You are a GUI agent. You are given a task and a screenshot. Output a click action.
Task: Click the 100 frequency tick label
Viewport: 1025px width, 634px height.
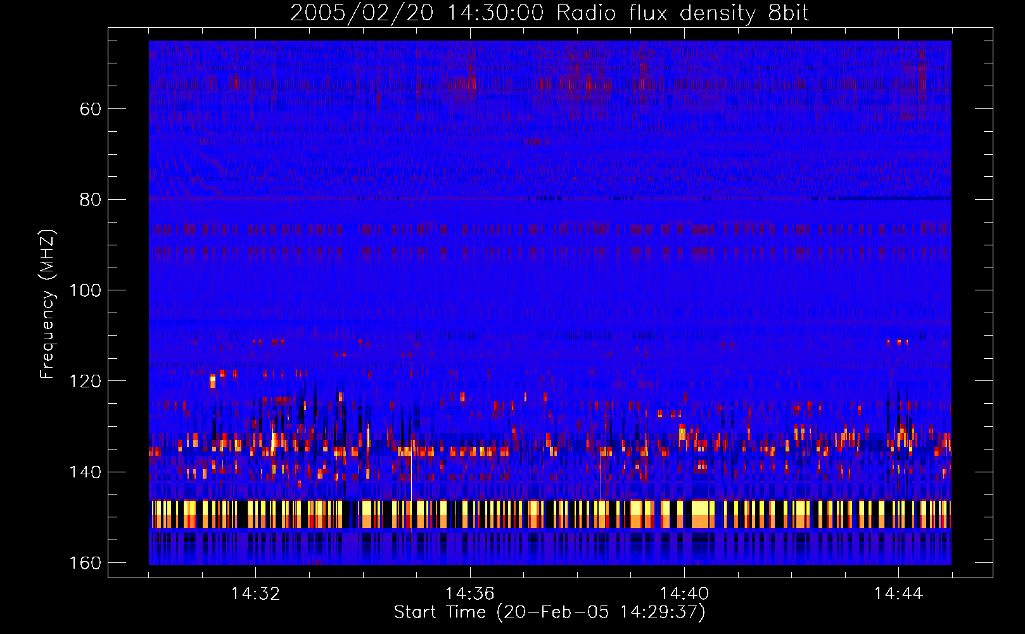pos(85,290)
